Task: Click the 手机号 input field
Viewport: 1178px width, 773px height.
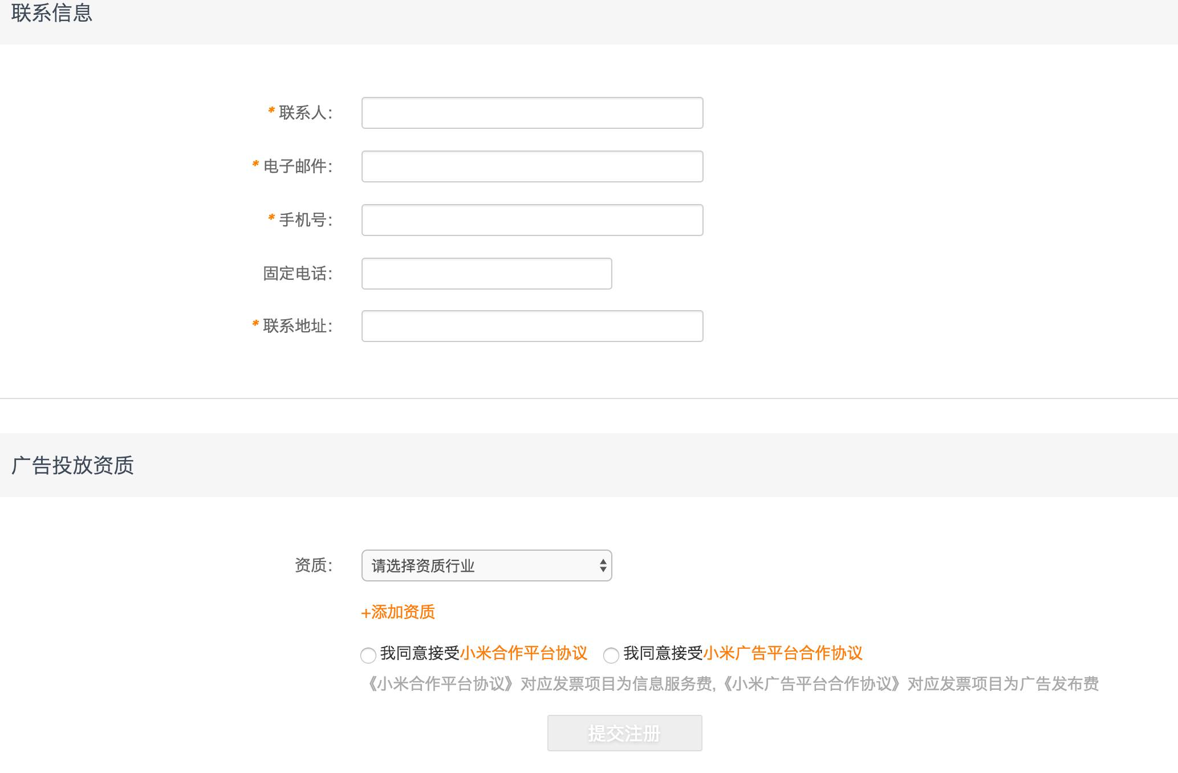Action: click(x=531, y=219)
